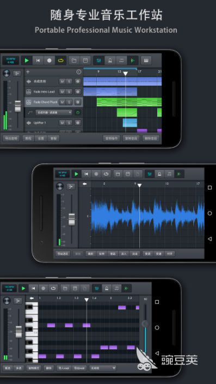This screenshot has width=216, height=384.
Task: Click the master volume fader in the top phone
Action: coord(17,106)
